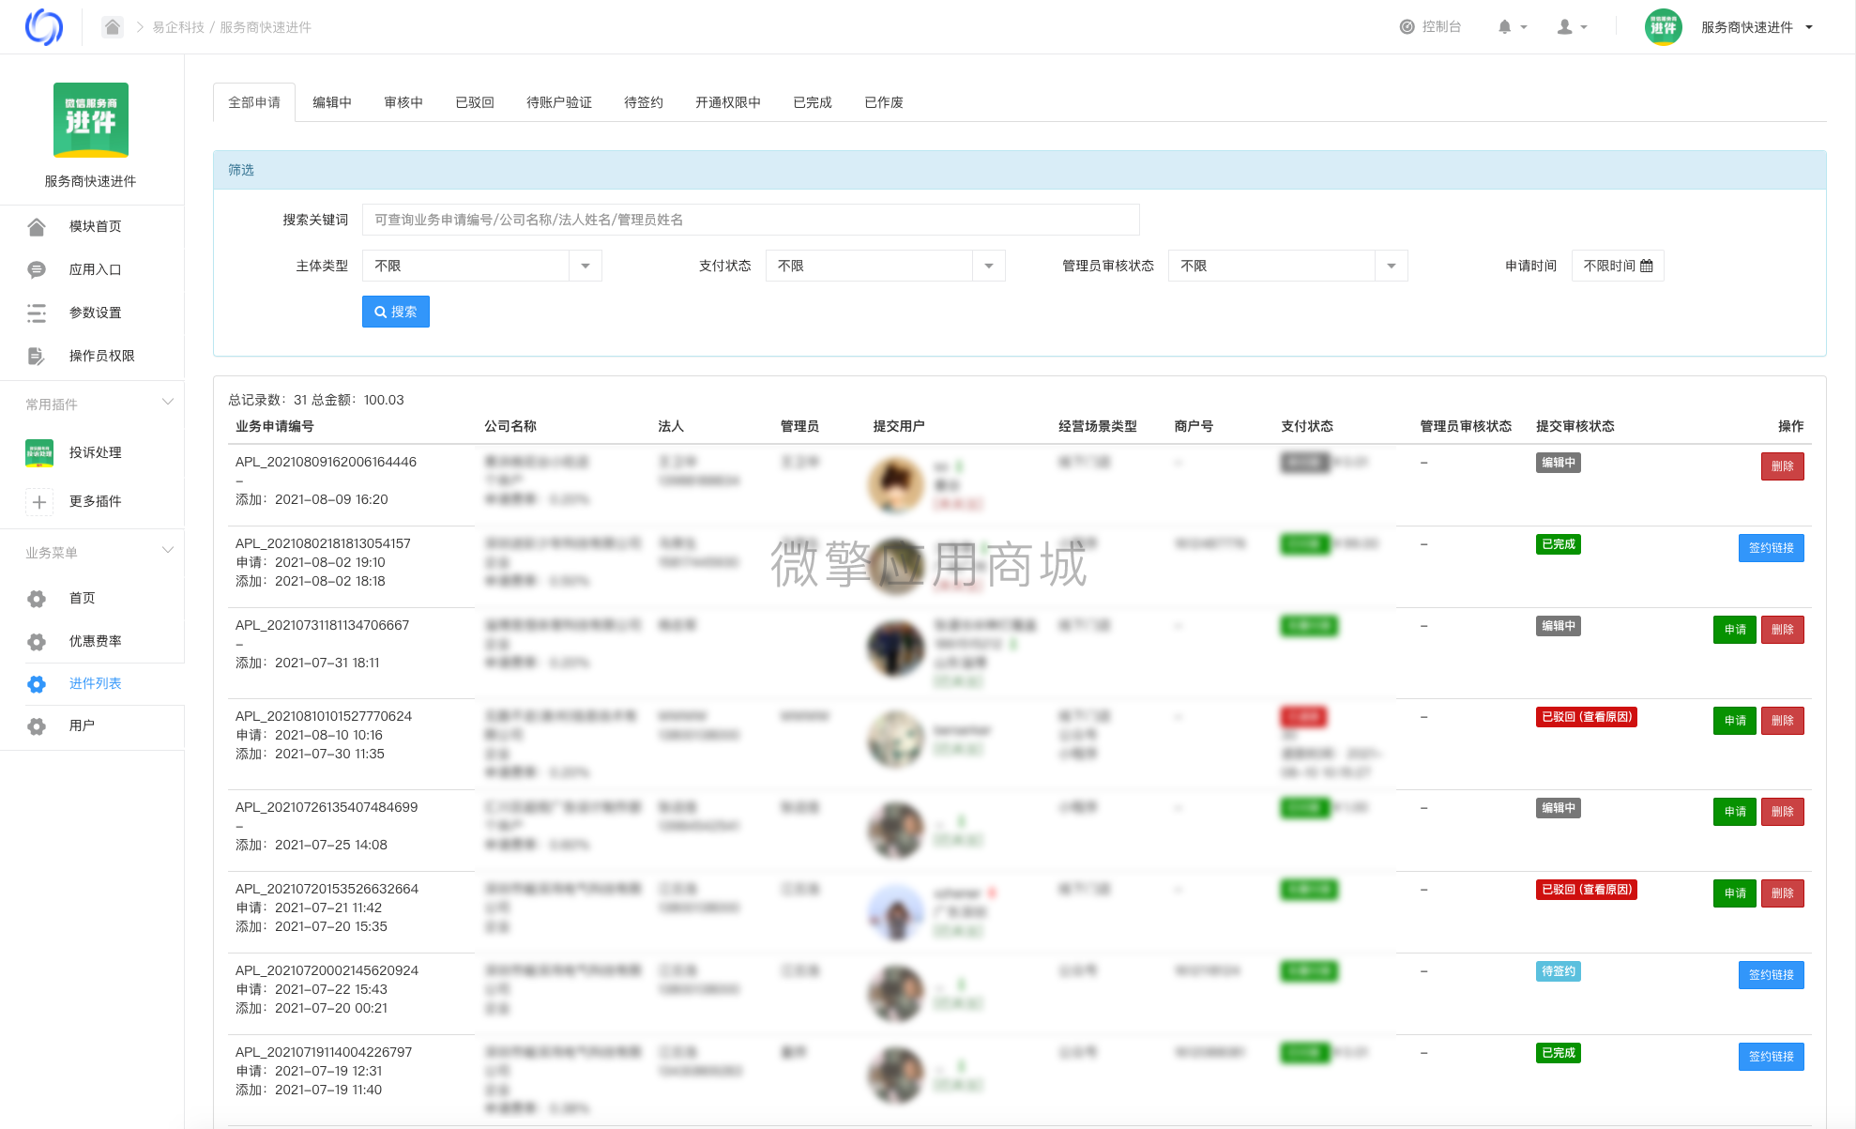Click the first row's red 删除 button
Viewport: 1856px width, 1129px height.
(x=1782, y=466)
